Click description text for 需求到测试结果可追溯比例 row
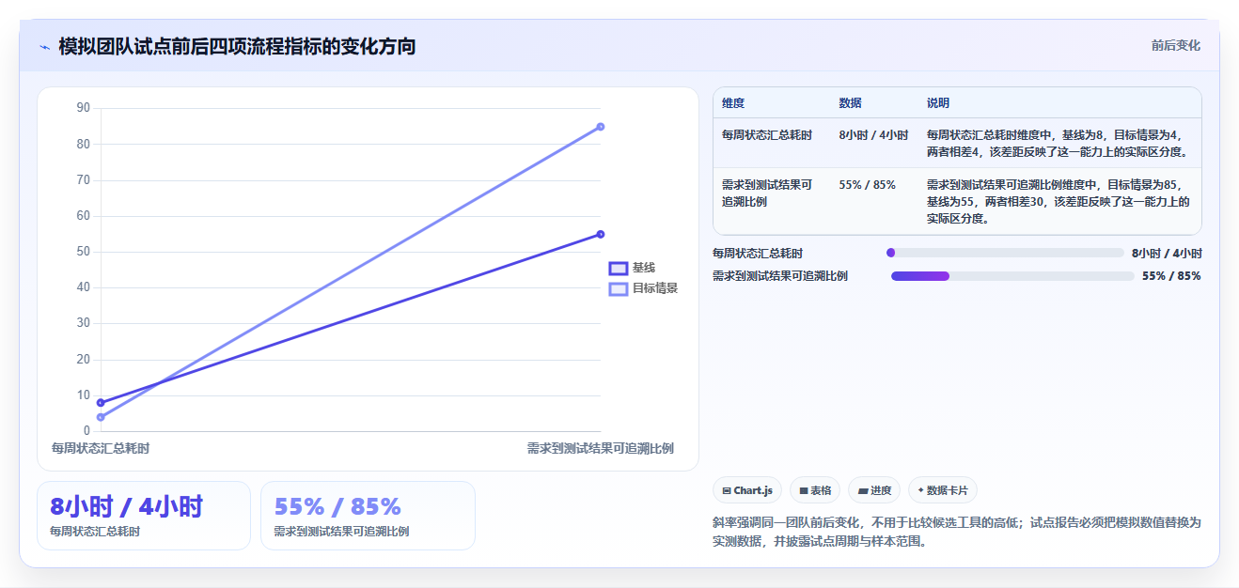Screen dimensions: 1239x588 [1059, 201]
